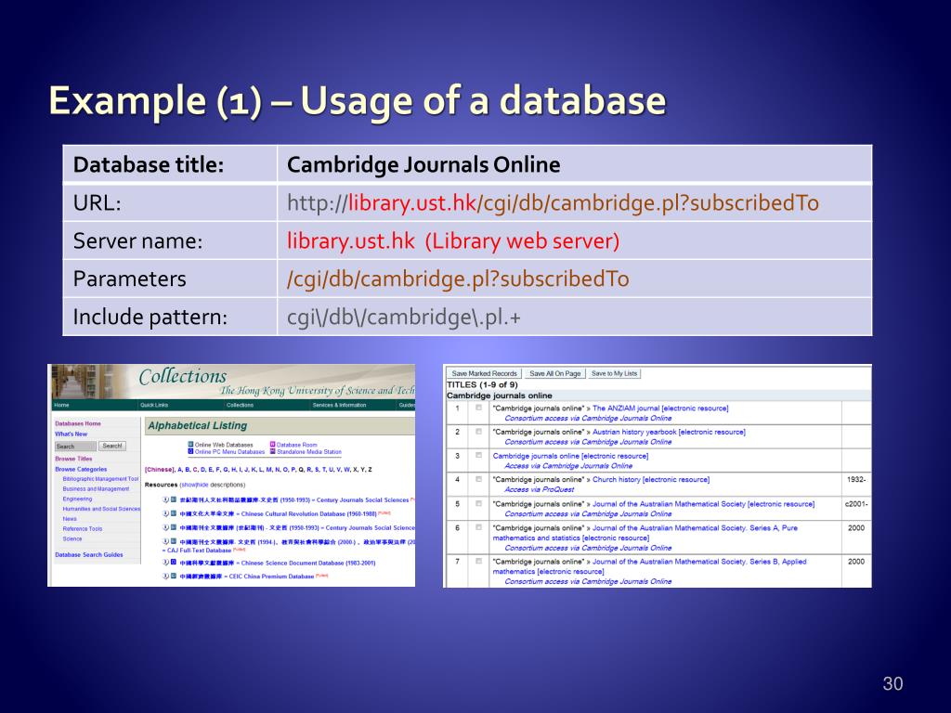Open the Home menu in library navigation bar

coord(62,405)
